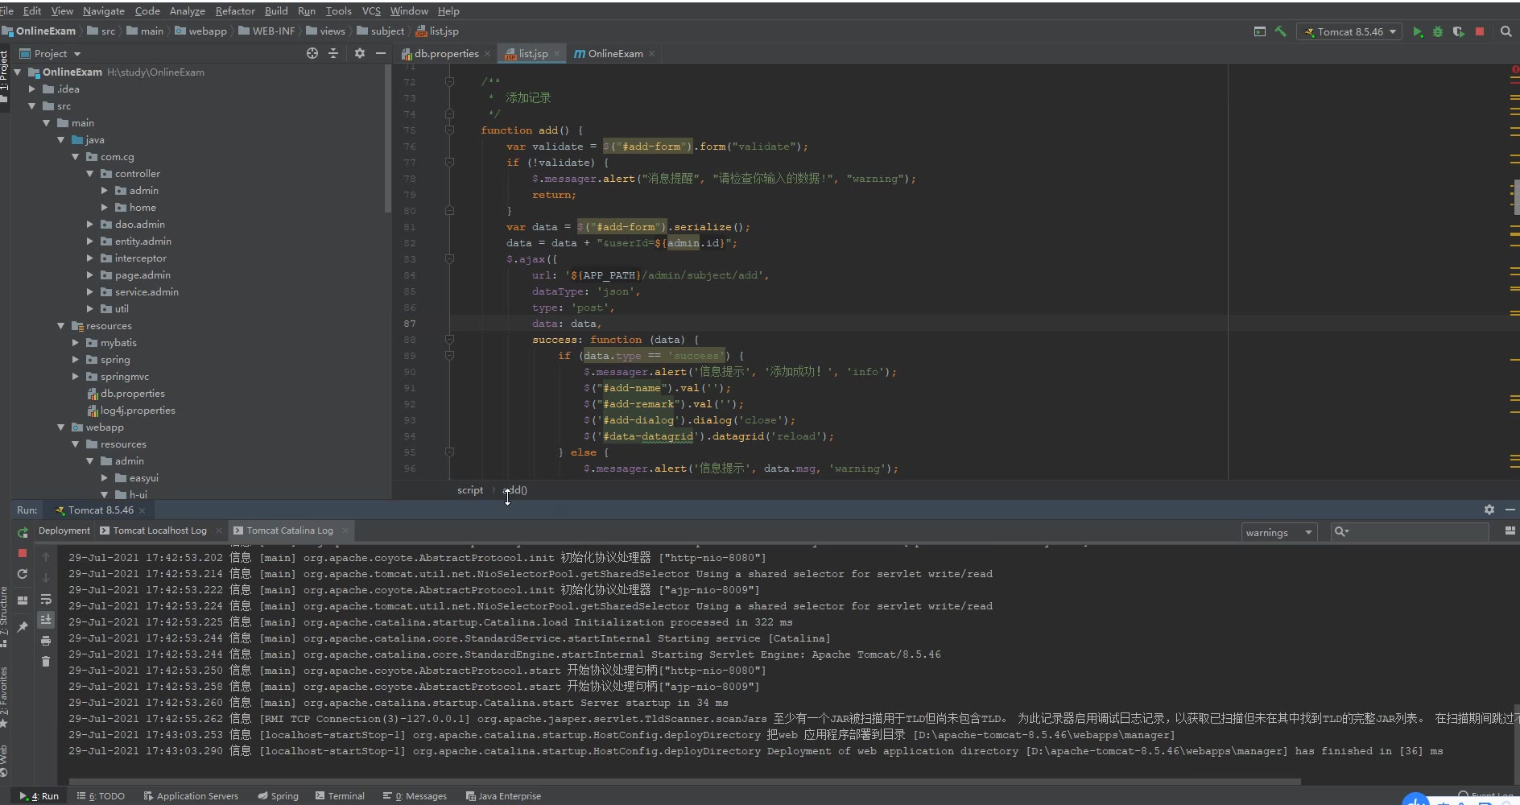This screenshot has height=805, width=1520.
Task: Toggle scroll to end in console
Action: [x=46, y=620]
